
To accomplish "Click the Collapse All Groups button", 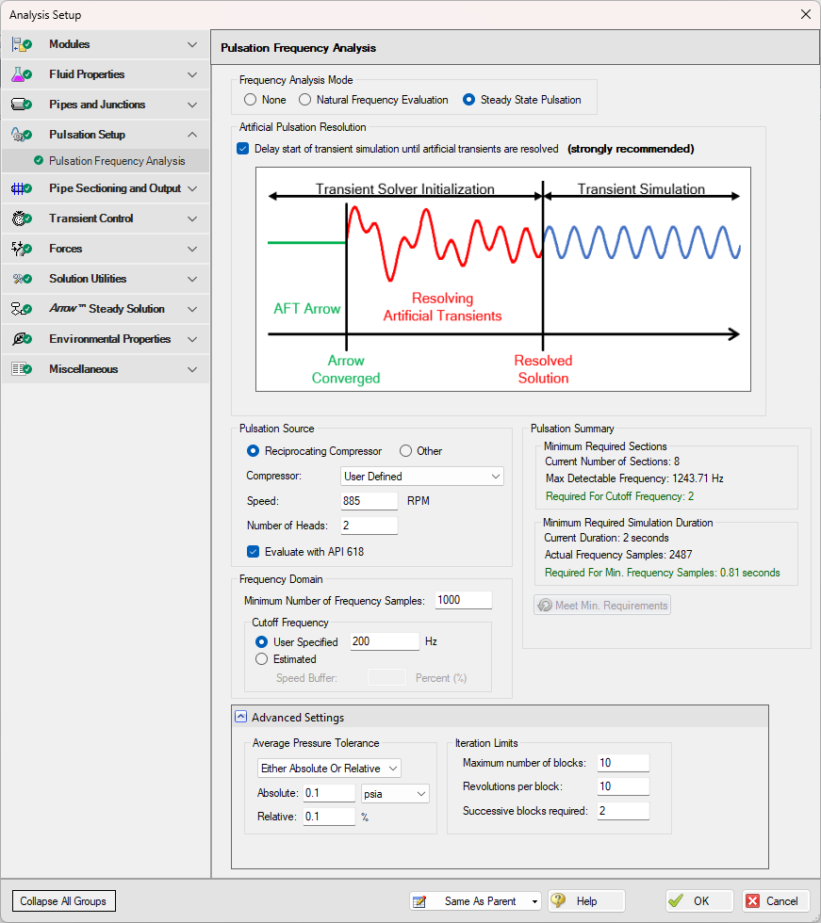I will click(x=62, y=900).
